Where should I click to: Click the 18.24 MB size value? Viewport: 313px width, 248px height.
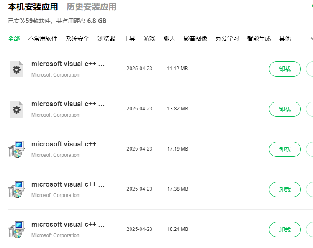[x=178, y=229]
